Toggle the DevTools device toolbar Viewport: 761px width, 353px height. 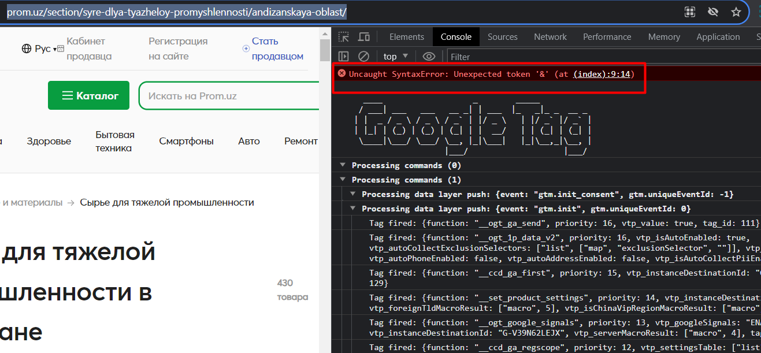pos(363,37)
